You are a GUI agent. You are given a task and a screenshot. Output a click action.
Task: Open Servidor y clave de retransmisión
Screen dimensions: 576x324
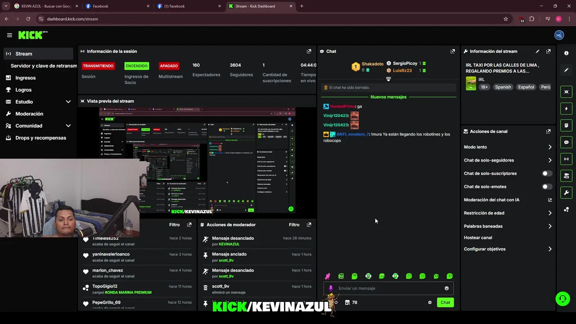[44, 66]
